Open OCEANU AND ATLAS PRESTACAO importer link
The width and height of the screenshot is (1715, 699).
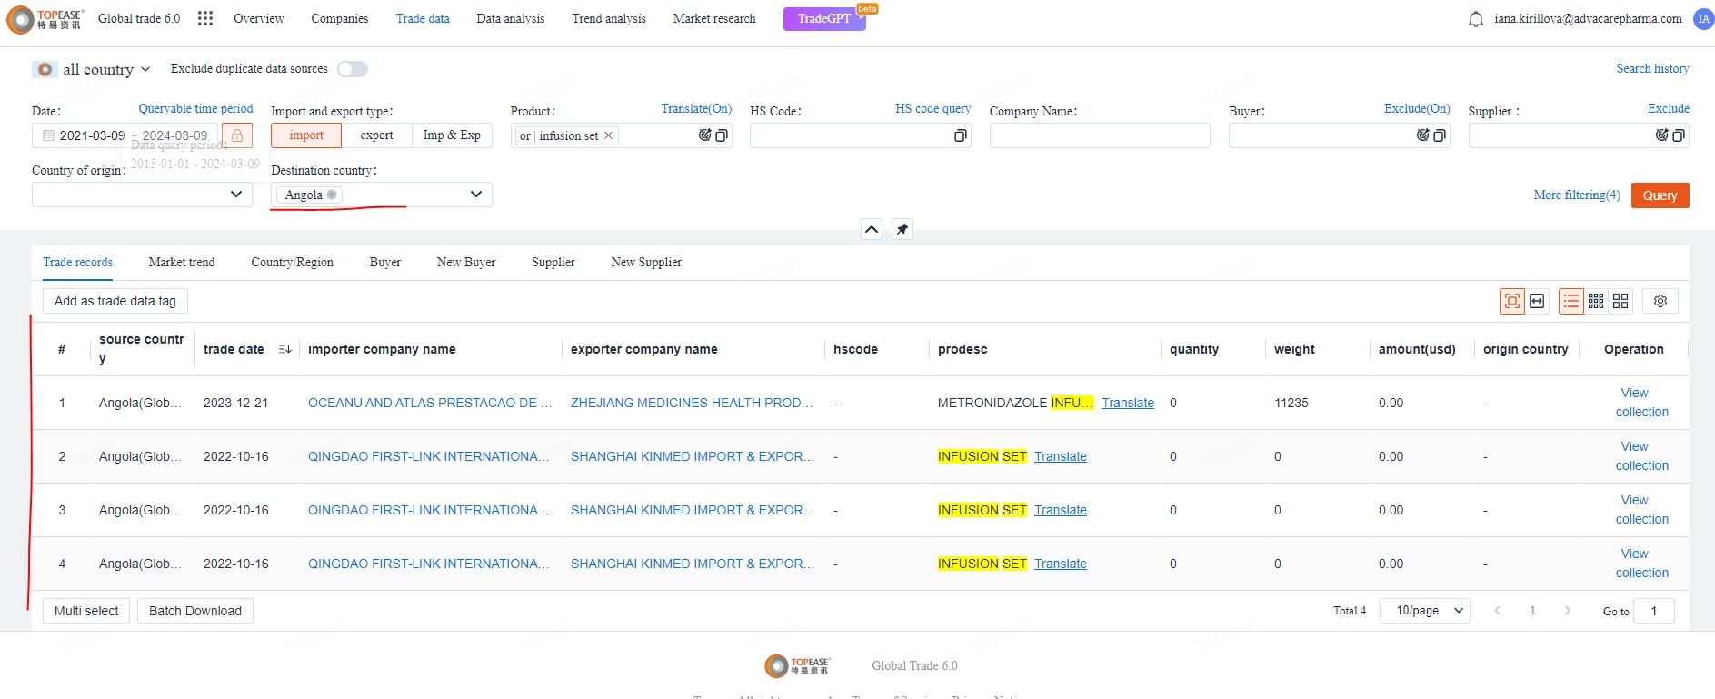[430, 403]
